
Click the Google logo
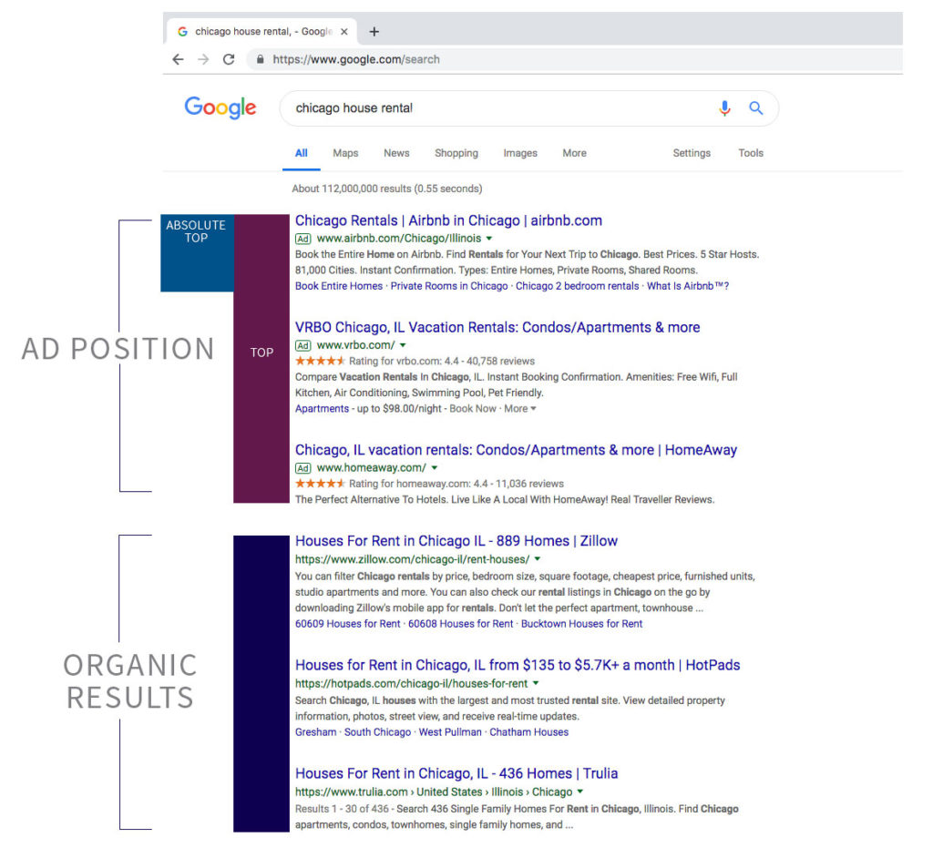click(x=220, y=107)
